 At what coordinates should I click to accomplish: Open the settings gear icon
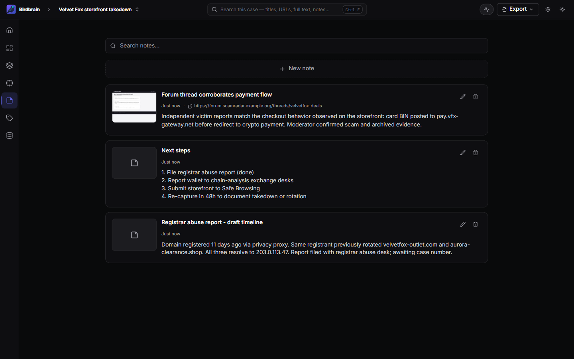point(548,9)
